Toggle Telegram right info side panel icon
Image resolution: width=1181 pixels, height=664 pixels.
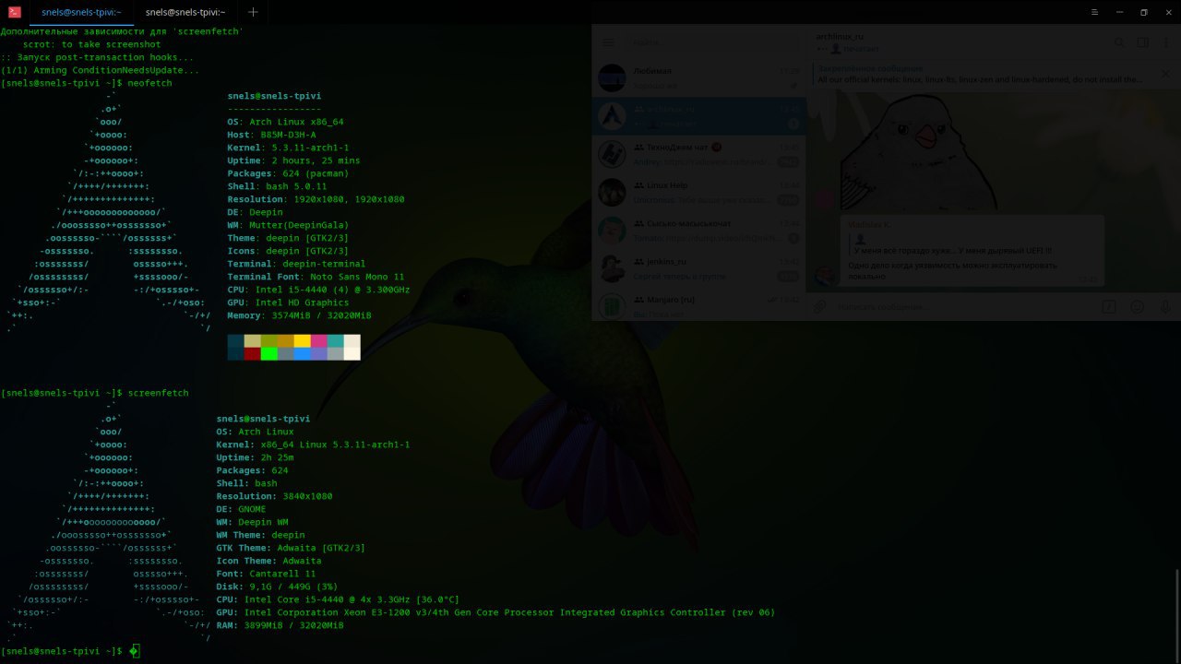click(x=1143, y=42)
